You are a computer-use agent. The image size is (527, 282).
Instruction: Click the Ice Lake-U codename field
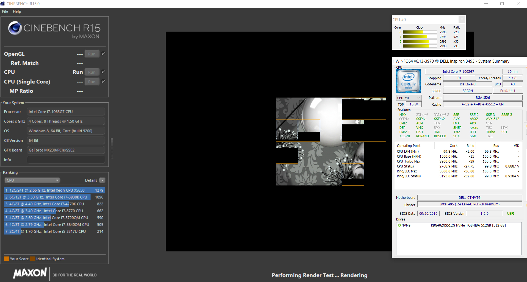pos(467,84)
